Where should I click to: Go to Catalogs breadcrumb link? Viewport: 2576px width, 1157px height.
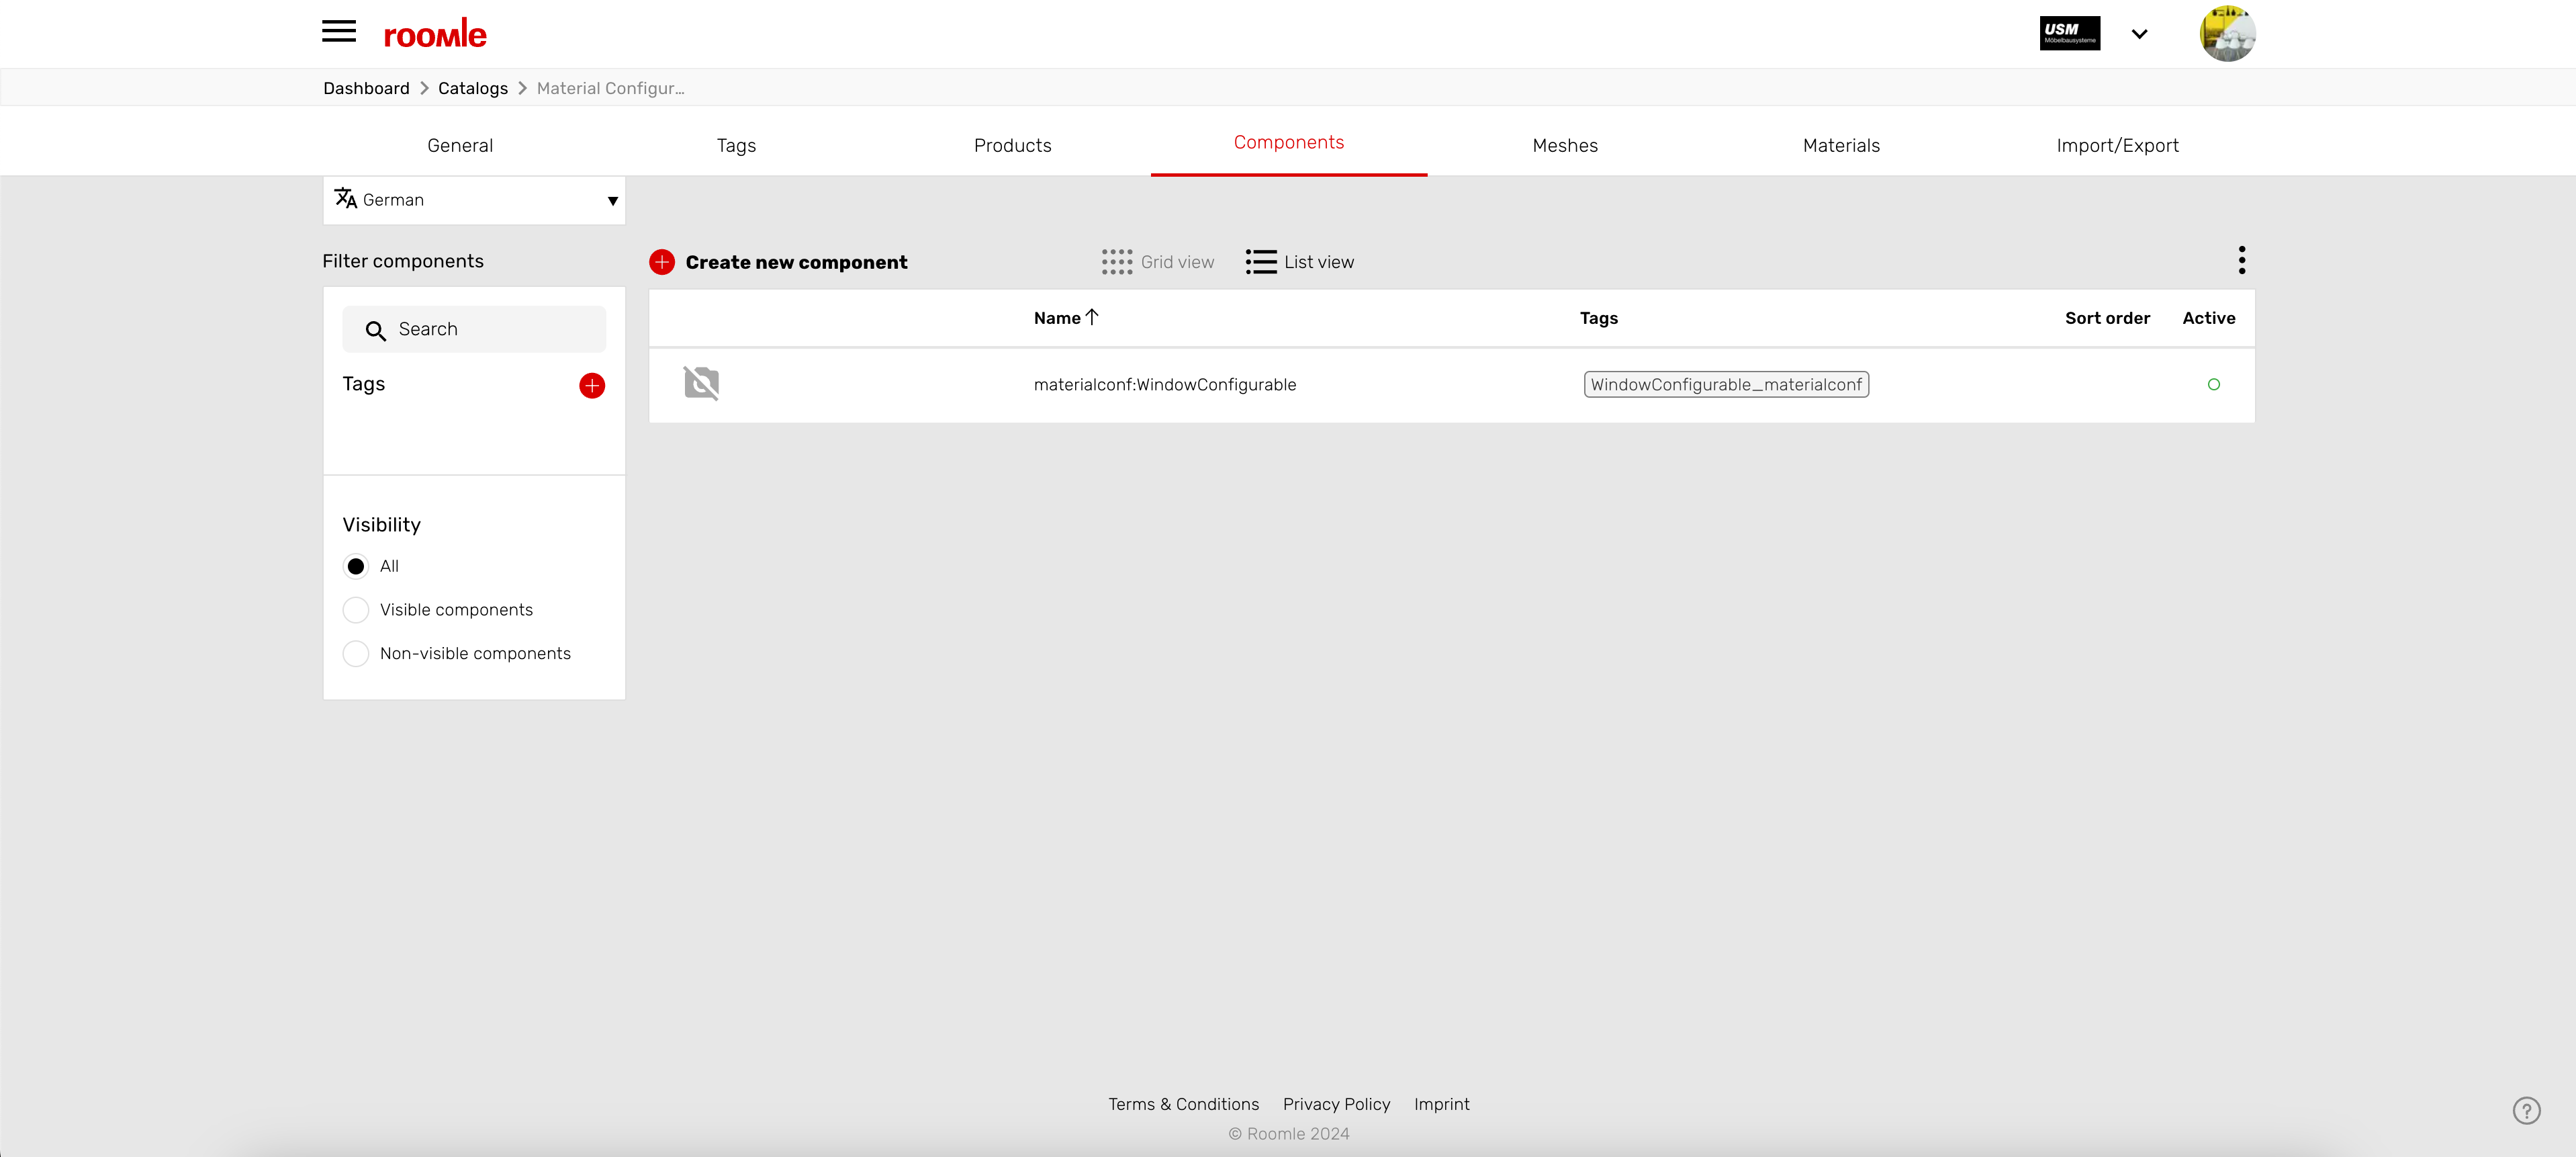(x=472, y=88)
